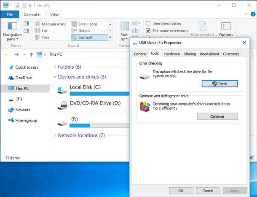Image resolution: width=257 pixels, height=197 pixels.
Task: Collapse Devices and drives (3) group
Action: [55, 77]
